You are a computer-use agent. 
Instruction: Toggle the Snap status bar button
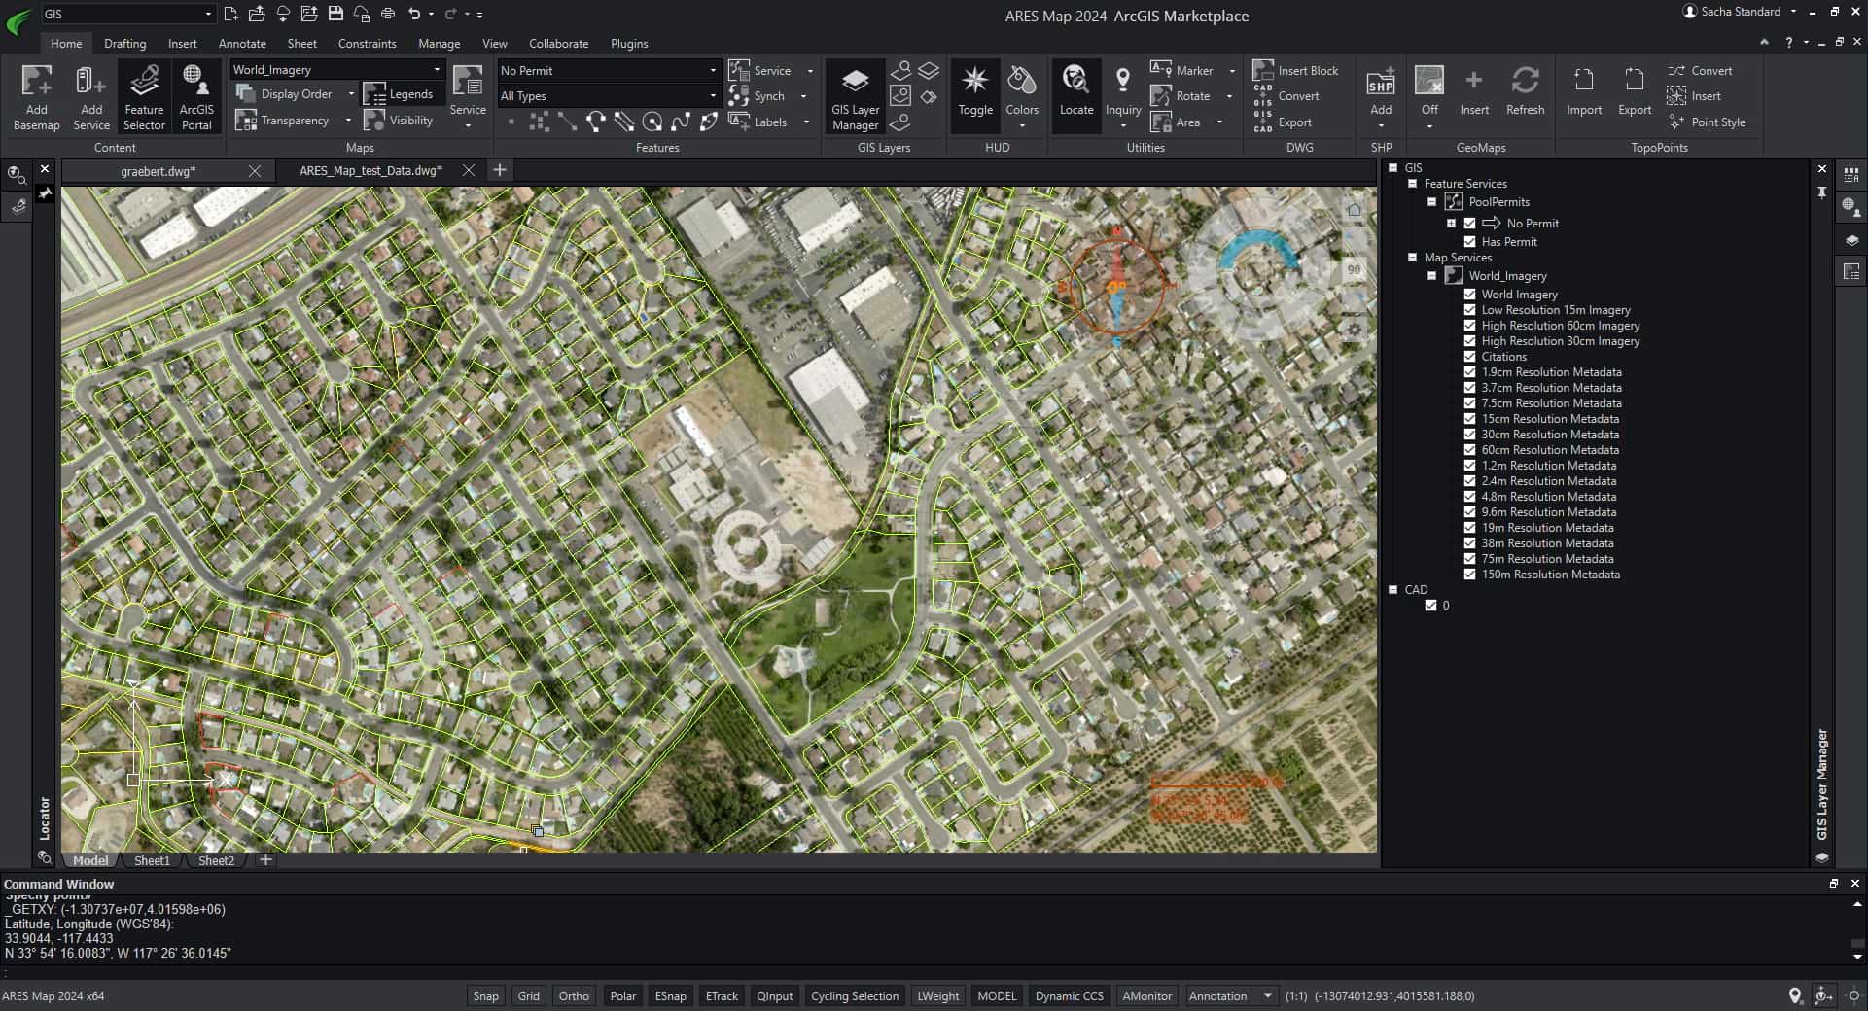(485, 996)
